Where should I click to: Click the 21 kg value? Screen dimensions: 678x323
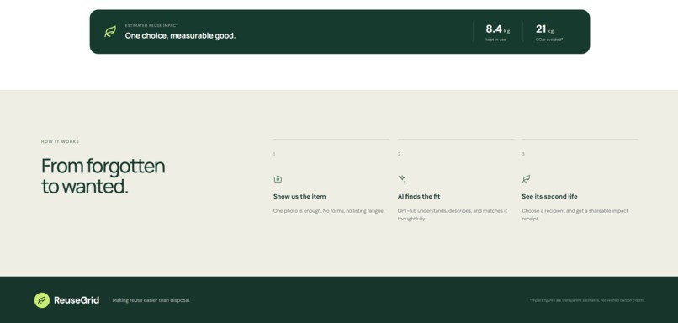coord(544,29)
